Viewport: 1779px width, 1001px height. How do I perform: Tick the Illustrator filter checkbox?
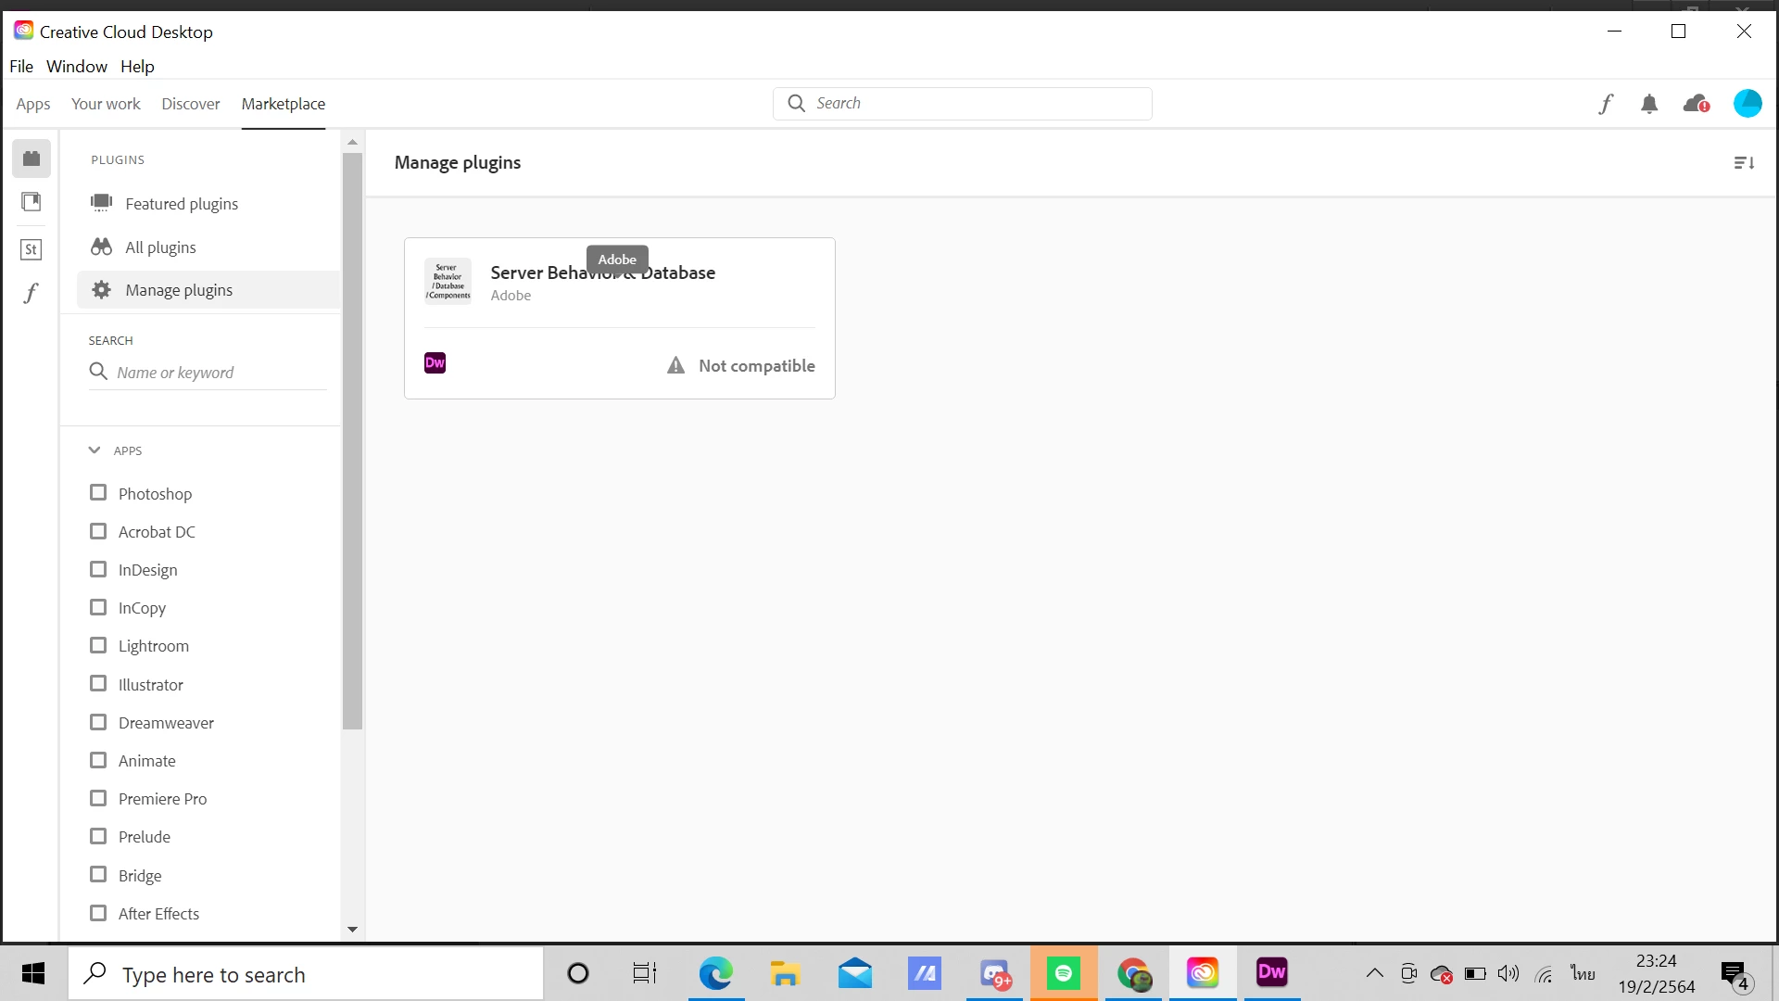tap(98, 684)
